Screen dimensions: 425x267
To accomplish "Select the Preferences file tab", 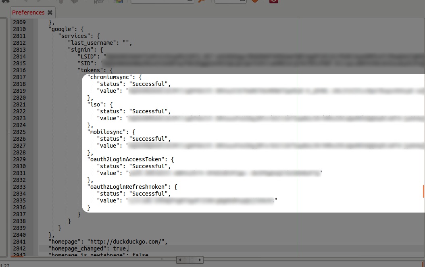I will [x=28, y=13].
